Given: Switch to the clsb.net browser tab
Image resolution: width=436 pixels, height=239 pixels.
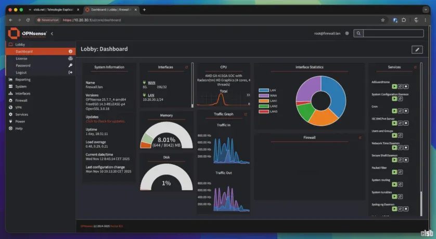Looking at the screenshot, I should [53, 10].
